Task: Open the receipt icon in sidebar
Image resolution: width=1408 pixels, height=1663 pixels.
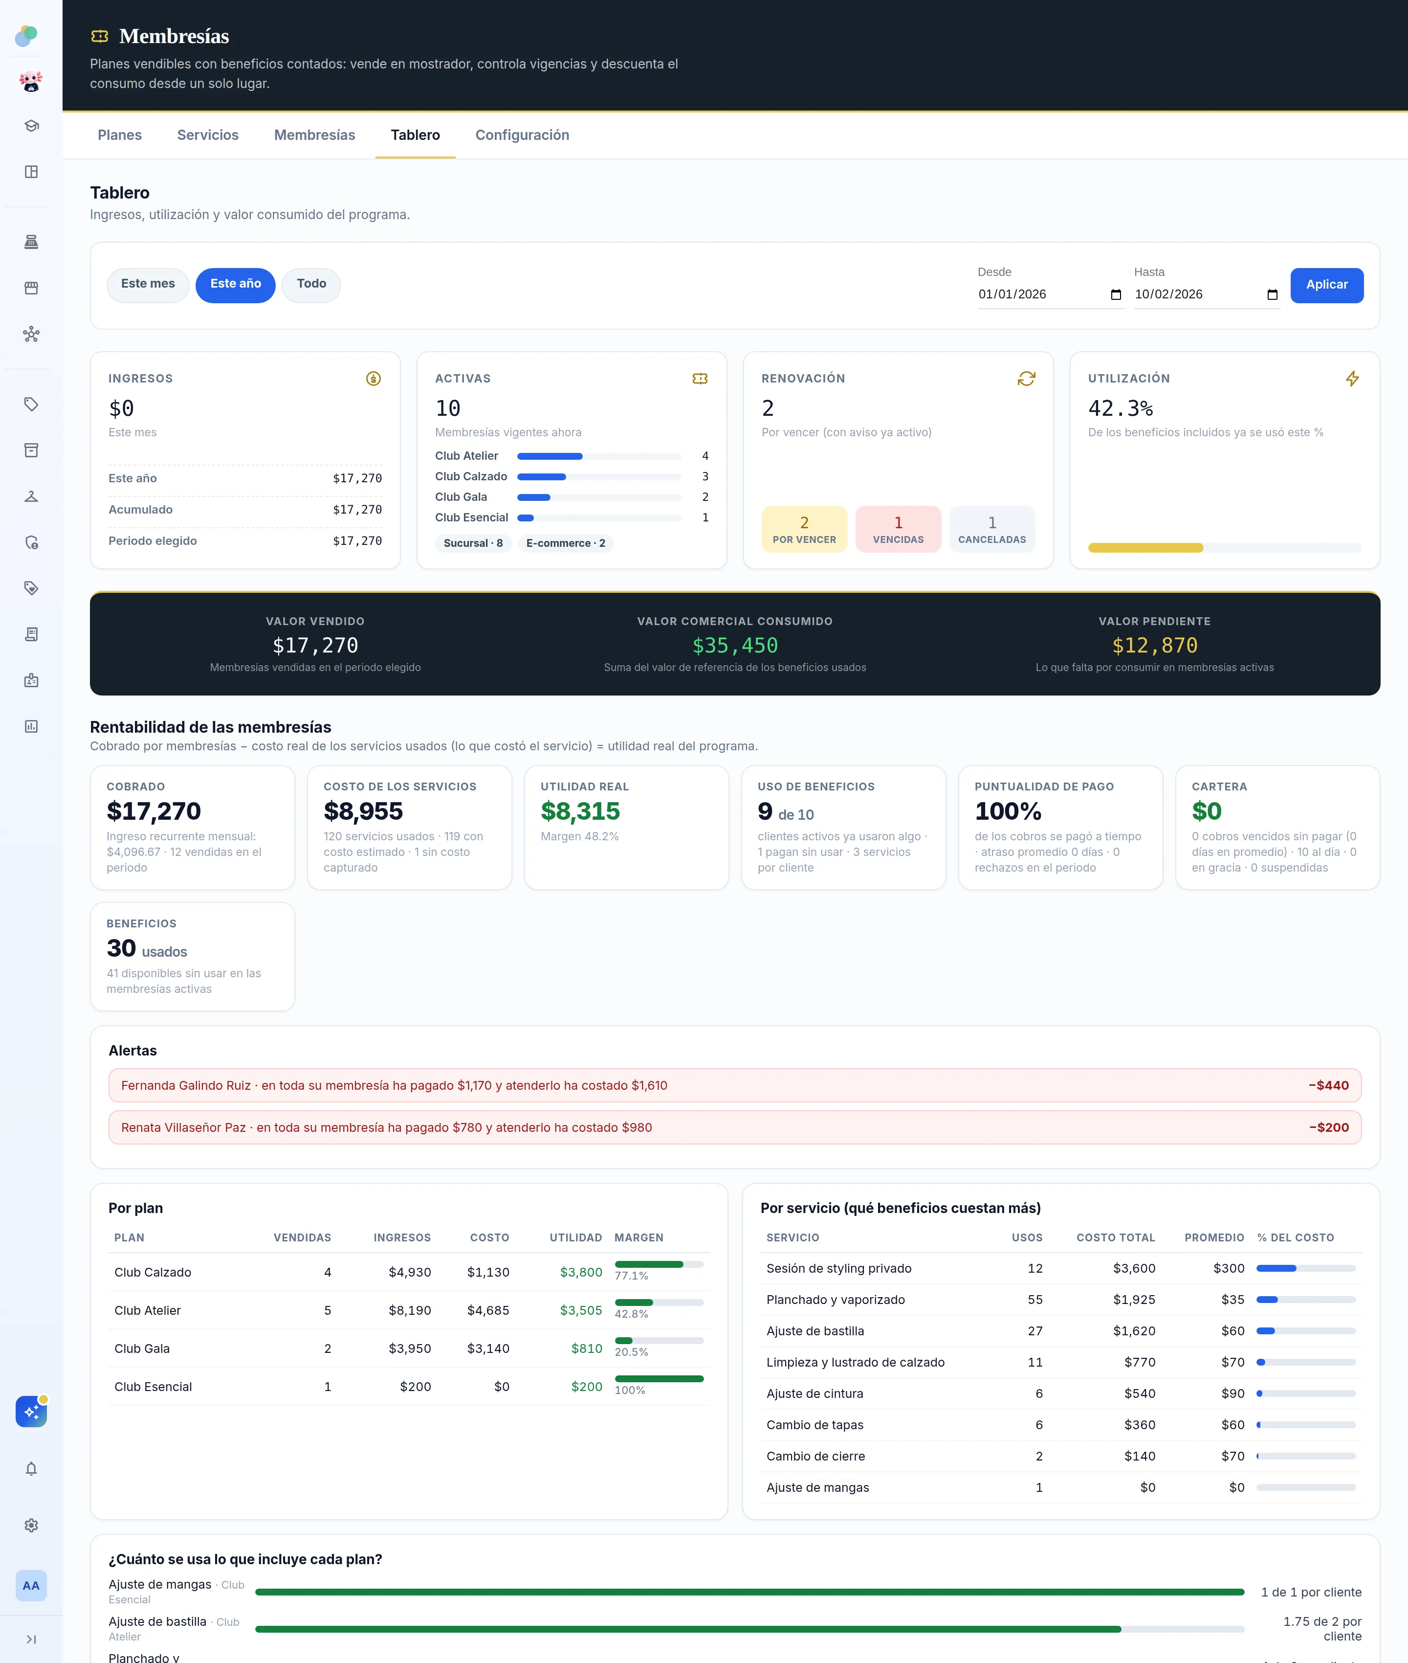Action: 31,634
